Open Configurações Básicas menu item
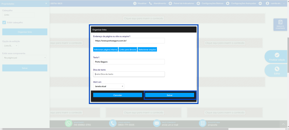This screenshot has height=130, width=289. (212, 3)
